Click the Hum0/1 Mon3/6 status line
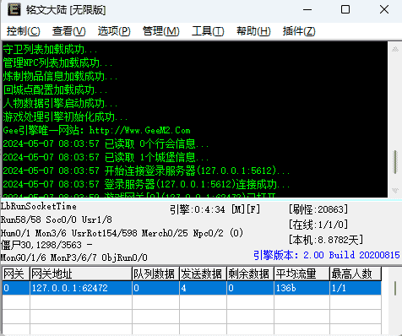Image resolution: width=402 pixels, height=336 pixels. (x=122, y=233)
